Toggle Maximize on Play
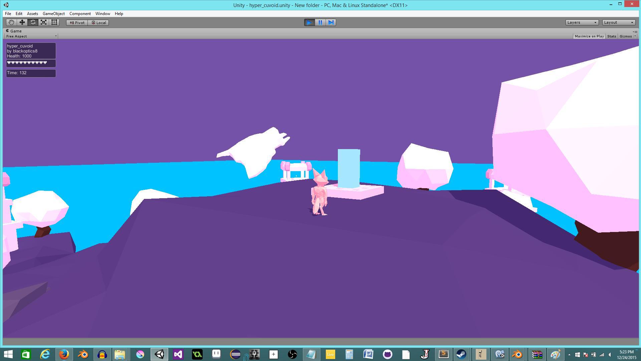 [x=589, y=36]
